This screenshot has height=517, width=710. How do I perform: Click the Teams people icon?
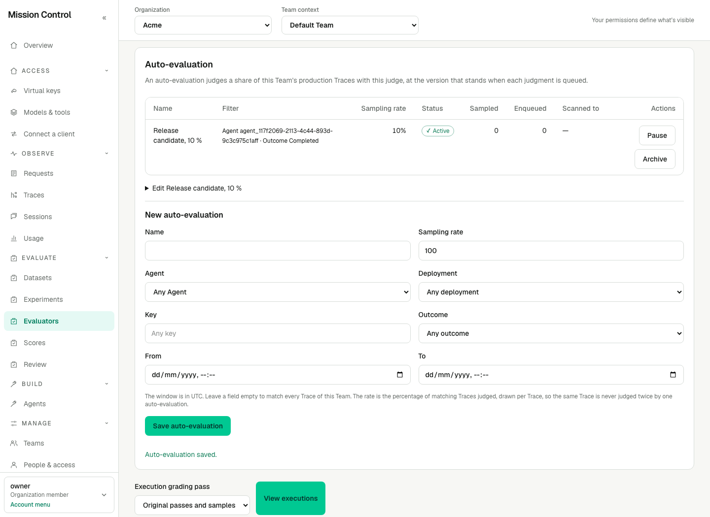[14, 443]
